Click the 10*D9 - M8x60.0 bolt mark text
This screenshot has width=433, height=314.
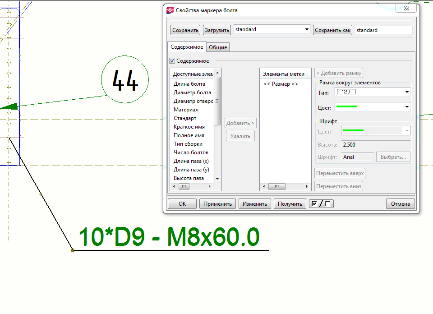[x=169, y=237]
